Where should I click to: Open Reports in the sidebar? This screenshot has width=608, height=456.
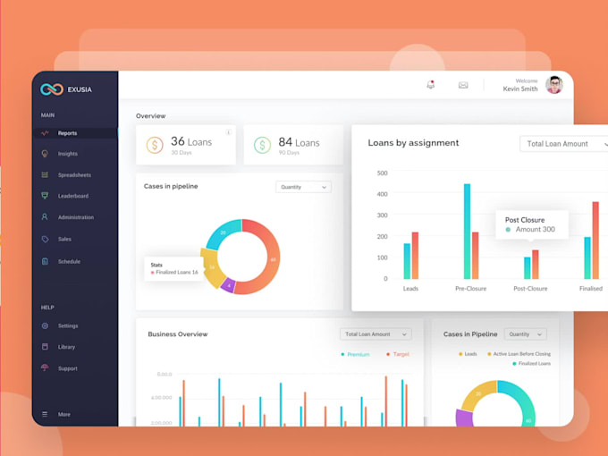point(75,133)
